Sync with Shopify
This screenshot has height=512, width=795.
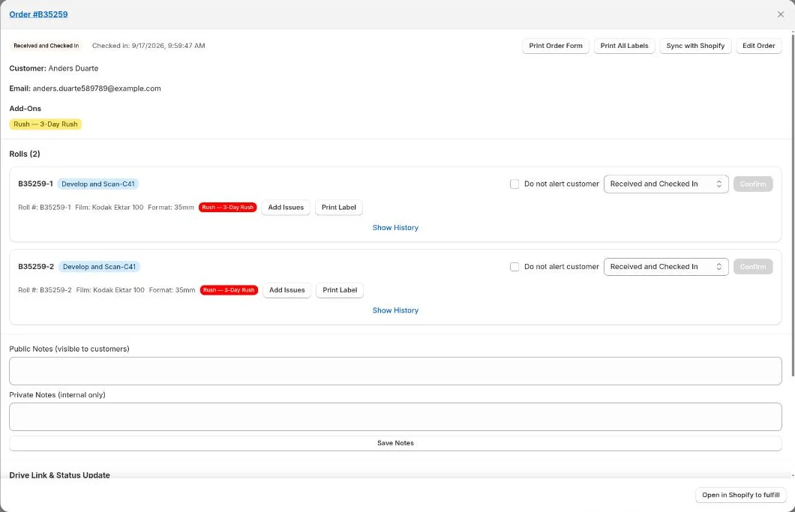point(695,46)
